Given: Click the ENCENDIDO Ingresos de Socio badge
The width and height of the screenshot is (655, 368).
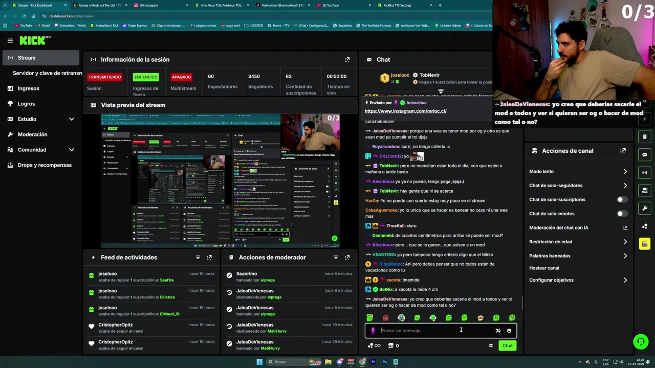Looking at the screenshot, I should 146,77.
